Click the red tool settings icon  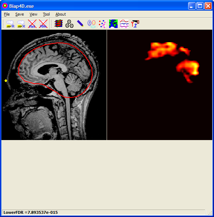click(135, 24)
